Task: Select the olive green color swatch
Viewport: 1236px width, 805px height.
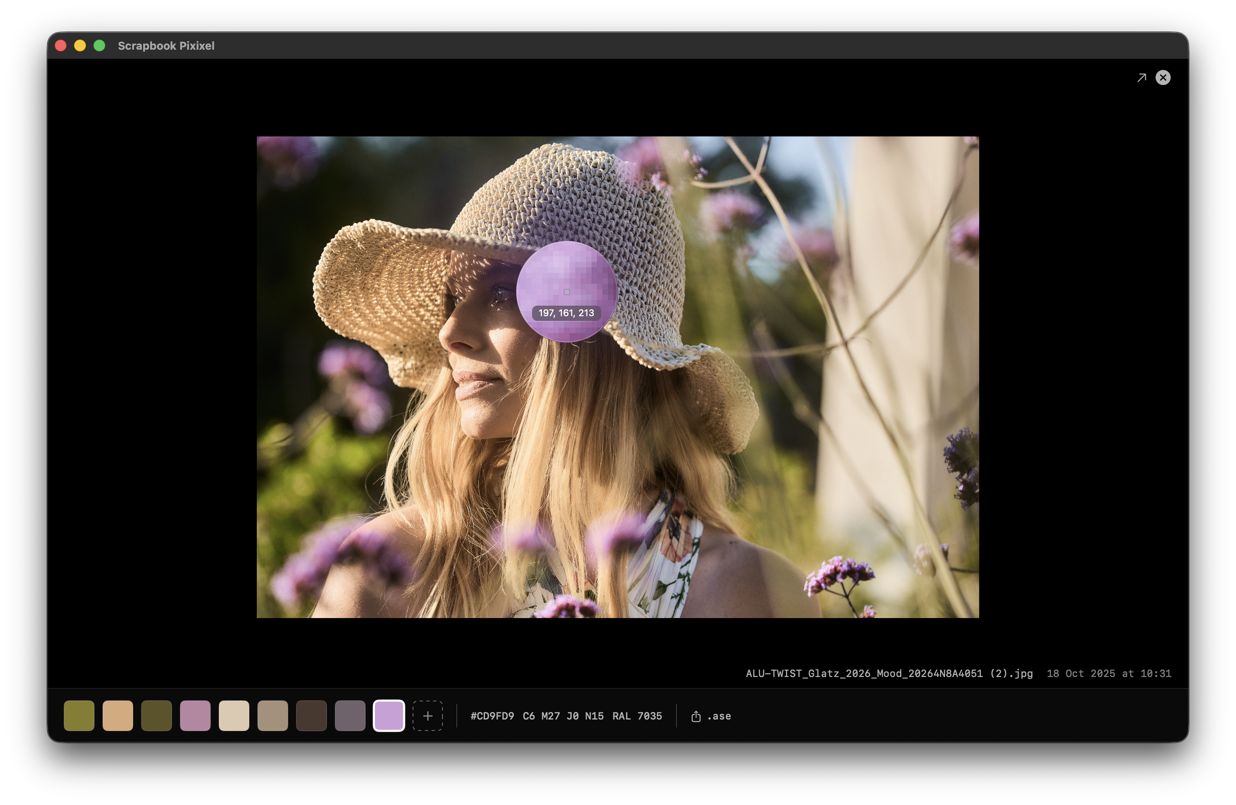Action: coord(79,716)
